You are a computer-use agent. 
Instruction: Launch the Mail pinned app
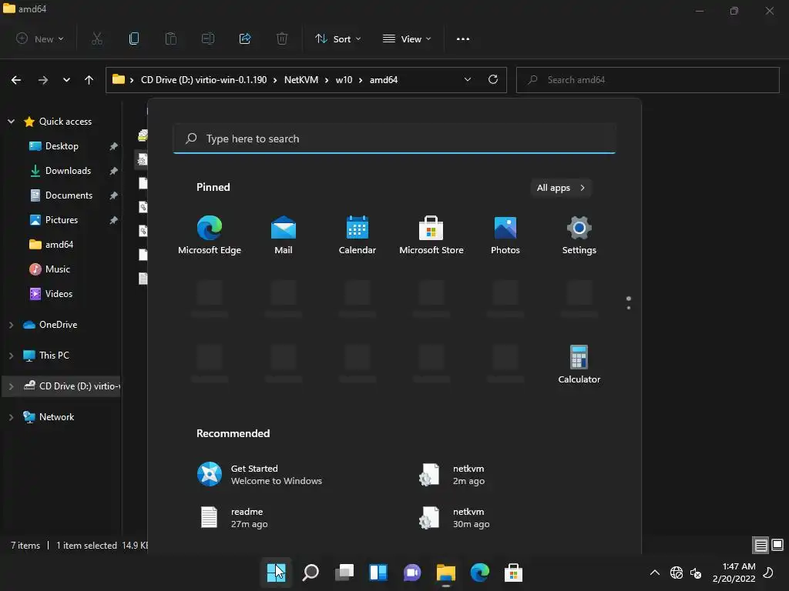284,235
